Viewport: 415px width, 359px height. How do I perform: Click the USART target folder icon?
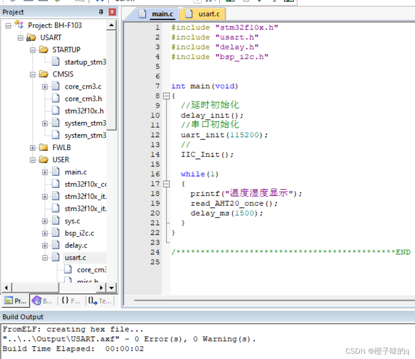pyautogui.click(x=31, y=37)
